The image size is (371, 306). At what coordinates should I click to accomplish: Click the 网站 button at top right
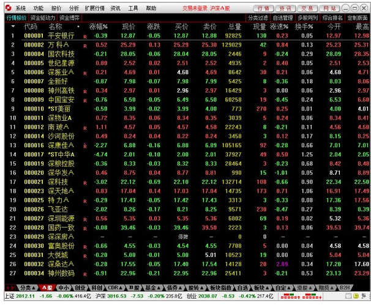click(x=329, y=9)
